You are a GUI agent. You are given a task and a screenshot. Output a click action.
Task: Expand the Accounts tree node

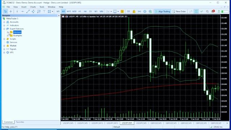pyautogui.click(x=4, y=22)
